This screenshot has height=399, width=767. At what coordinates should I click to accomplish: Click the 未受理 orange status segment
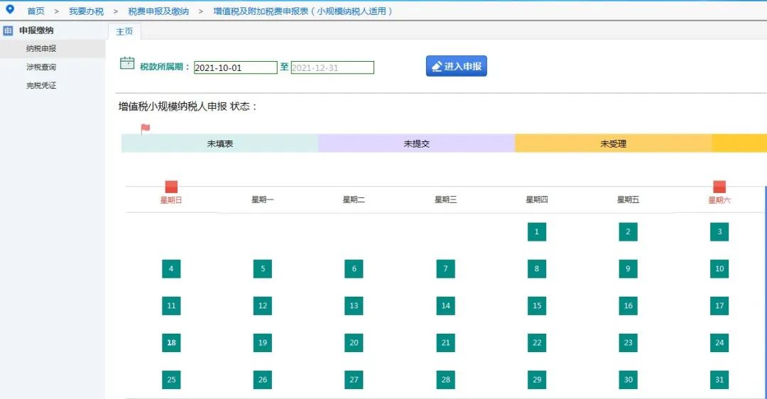tap(613, 143)
